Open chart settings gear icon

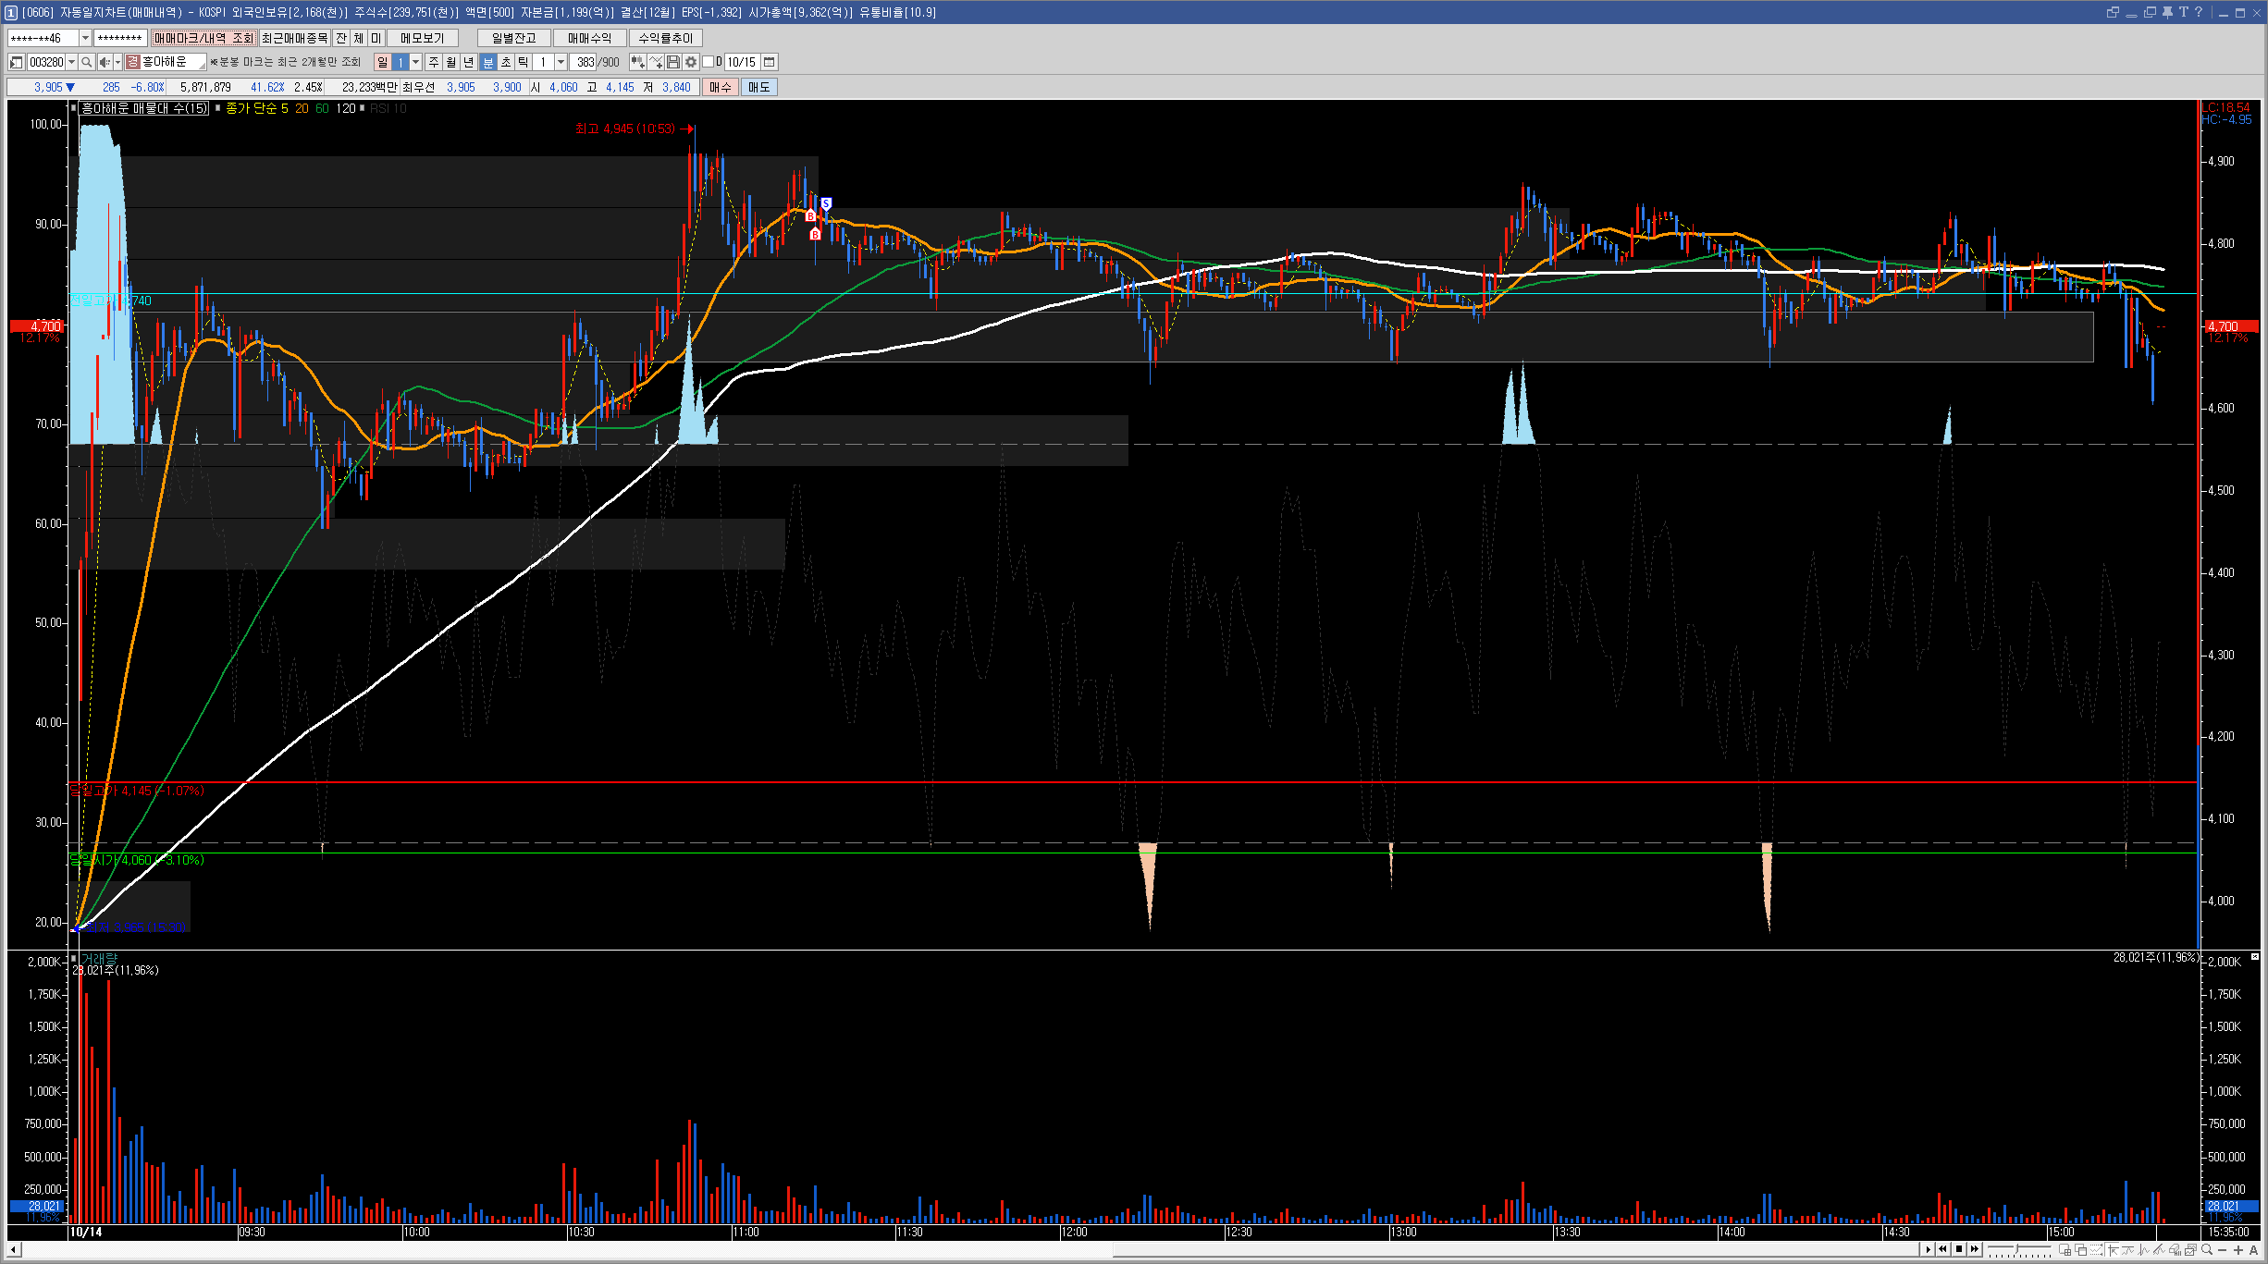[691, 62]
